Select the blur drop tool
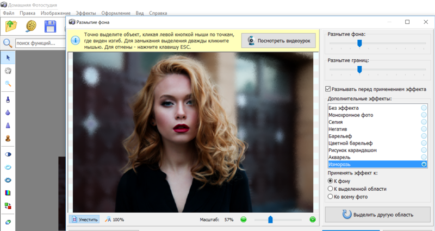The width and height of the screenshot is (435, 231). point(8,113)
